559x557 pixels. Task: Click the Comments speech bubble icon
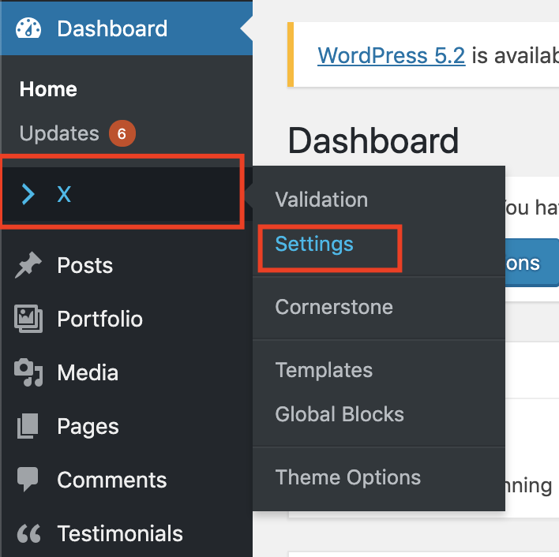click(29, 480)
